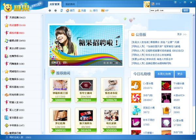Click the kissing couple gift icon 4689
The width and height of the screenshot is (196, 140).
pyautogui.click(x=166, y=98)
